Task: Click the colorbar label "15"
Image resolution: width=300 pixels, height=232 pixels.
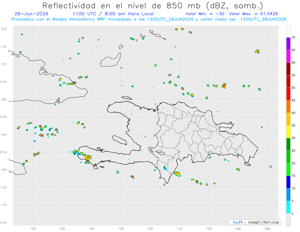Action: click(x=293, y=176)
